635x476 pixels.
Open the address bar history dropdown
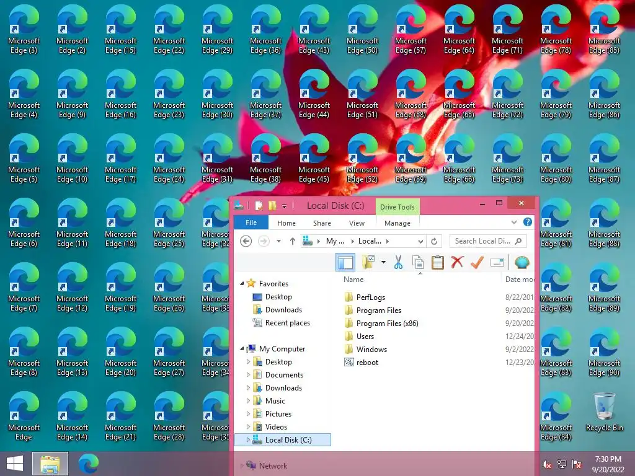[421, 241]
